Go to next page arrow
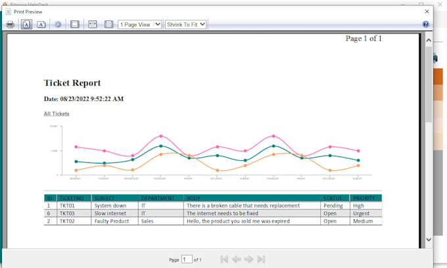The width and height of the screenshot is (447, 268). click(248, 259)
